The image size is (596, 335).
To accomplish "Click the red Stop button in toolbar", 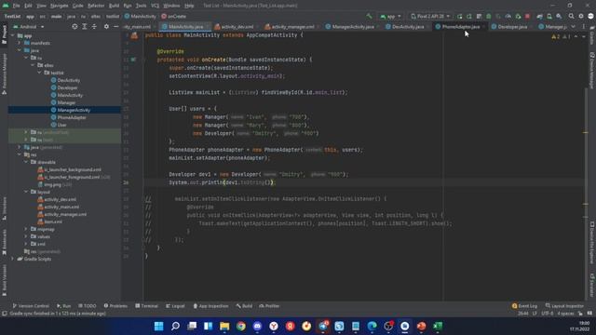I will pos(528,17).
